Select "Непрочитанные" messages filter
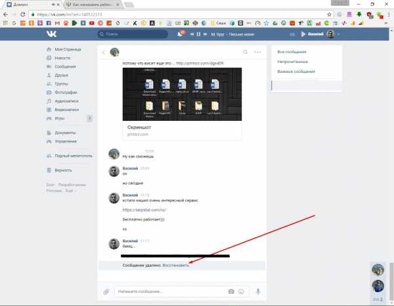 pos(293,61)
